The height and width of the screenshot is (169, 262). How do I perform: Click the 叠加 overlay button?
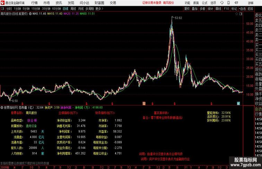[195, 9]
